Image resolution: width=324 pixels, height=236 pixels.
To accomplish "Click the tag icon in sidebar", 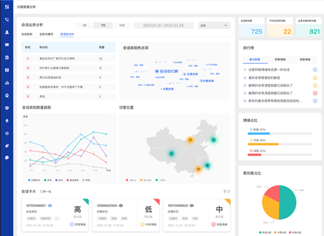I will pos(7,146).
